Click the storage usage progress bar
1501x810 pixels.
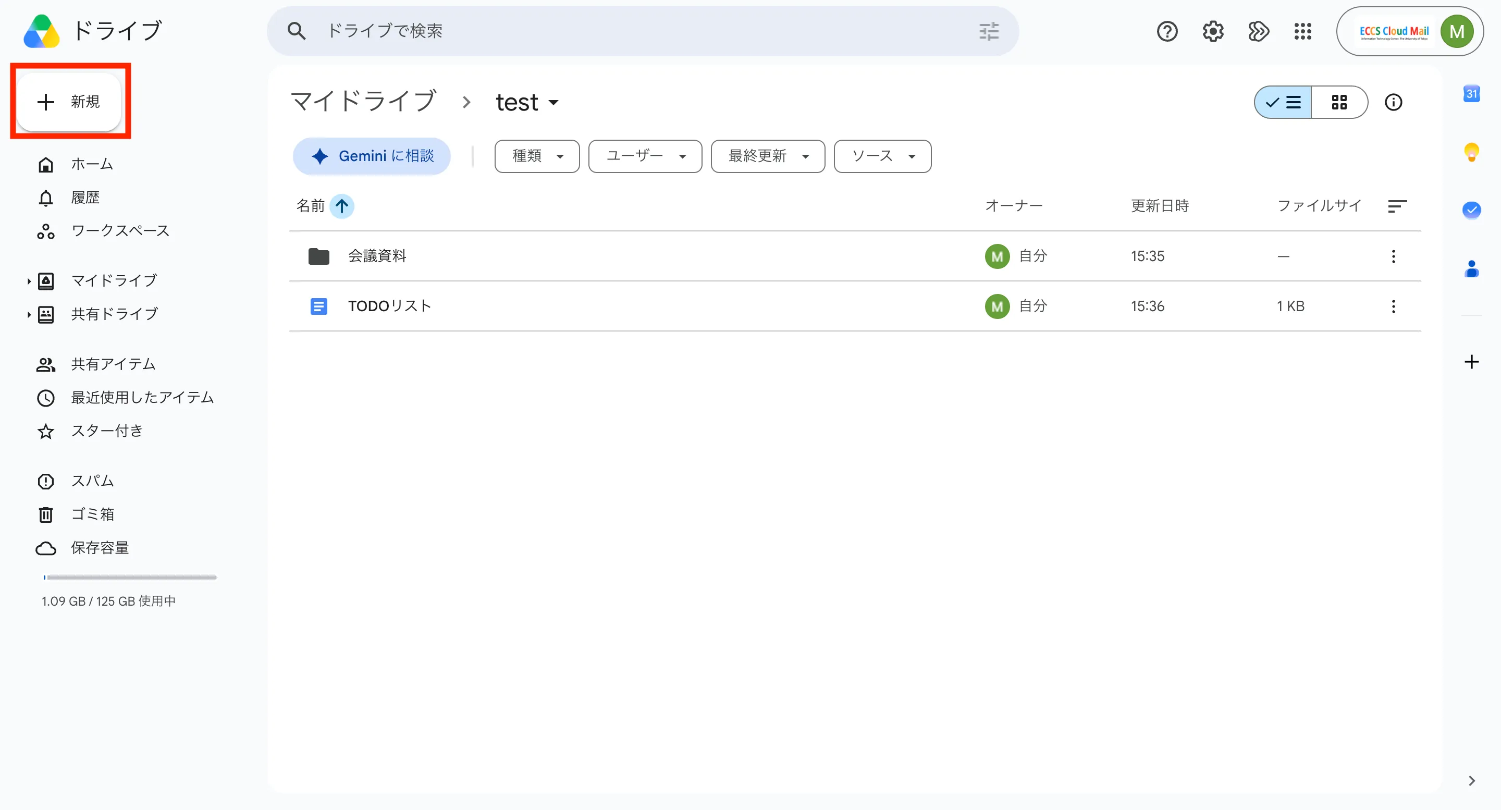click(x=130, y=578)
